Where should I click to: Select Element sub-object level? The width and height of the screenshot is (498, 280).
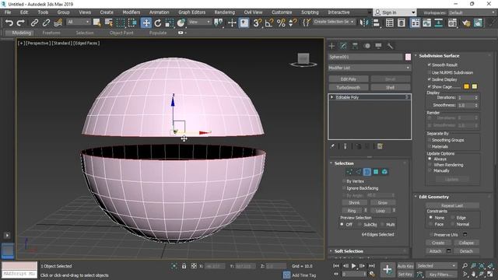point(384,172)
